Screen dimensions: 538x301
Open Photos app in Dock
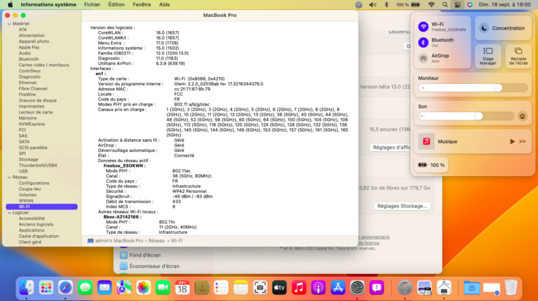pyautogui.click(x=143, y=288)
